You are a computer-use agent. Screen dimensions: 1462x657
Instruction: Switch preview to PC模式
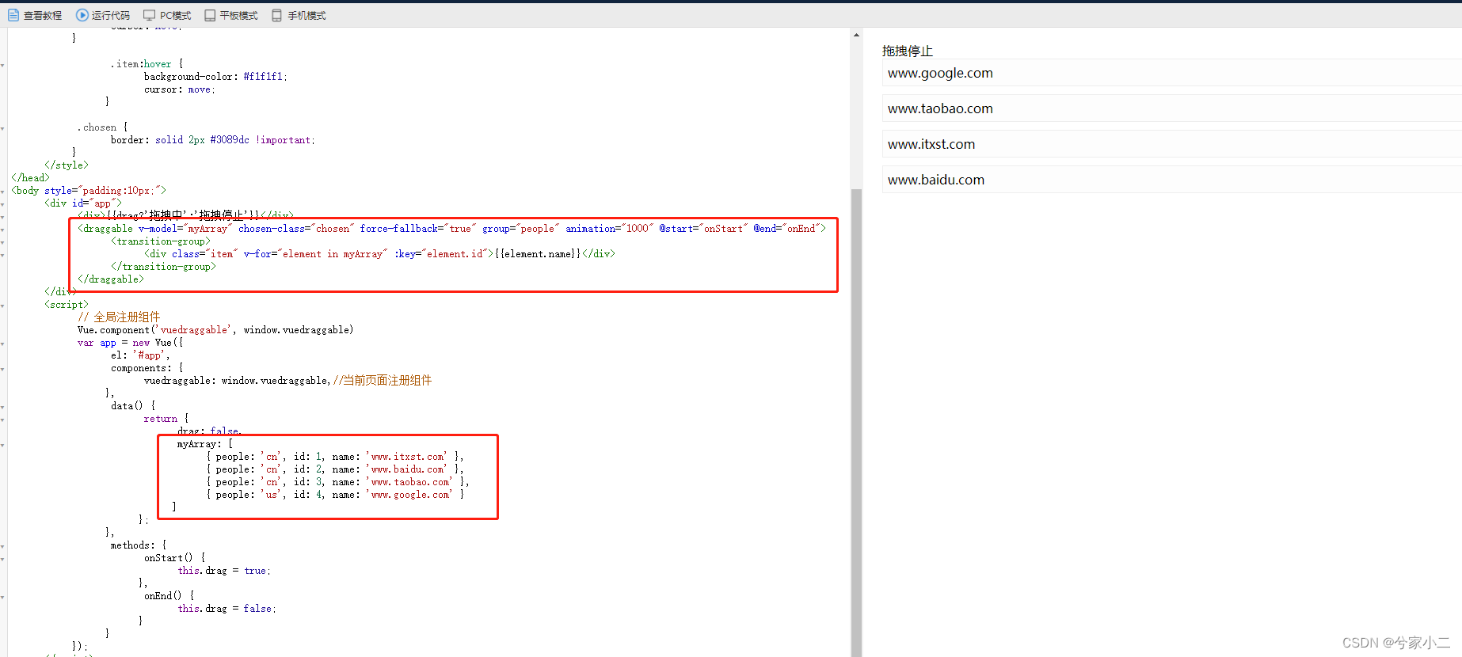[x=167, y=15]
